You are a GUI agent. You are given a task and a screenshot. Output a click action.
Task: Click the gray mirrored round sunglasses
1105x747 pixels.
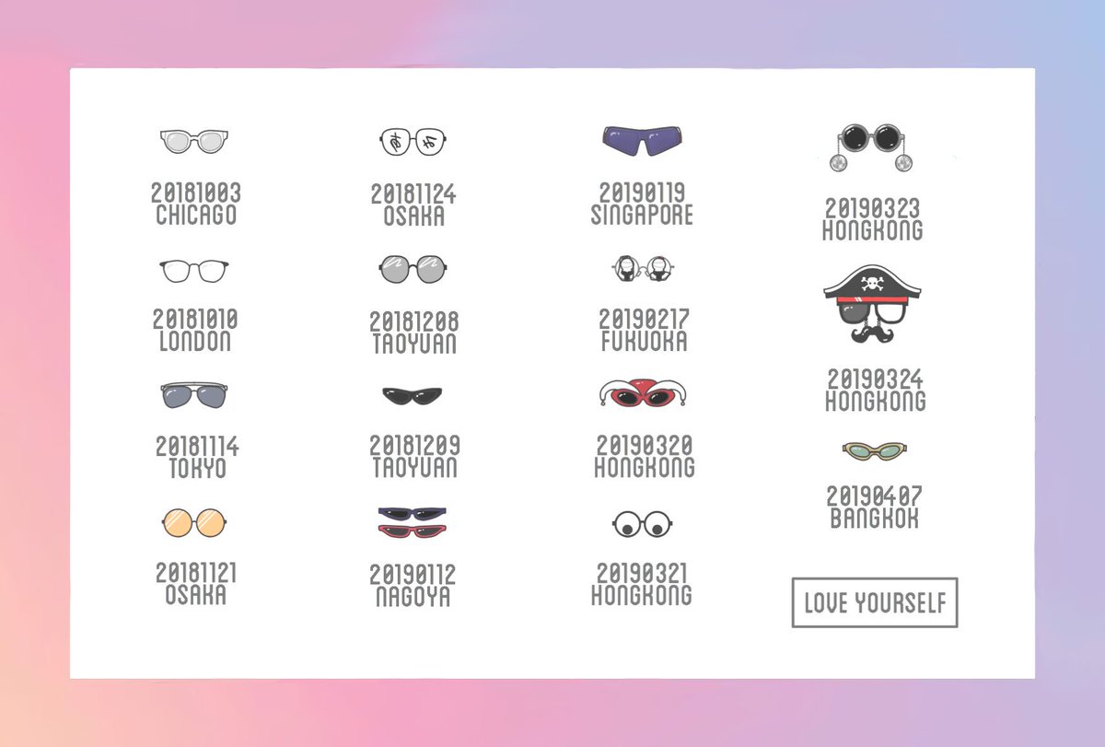point(412,270)
